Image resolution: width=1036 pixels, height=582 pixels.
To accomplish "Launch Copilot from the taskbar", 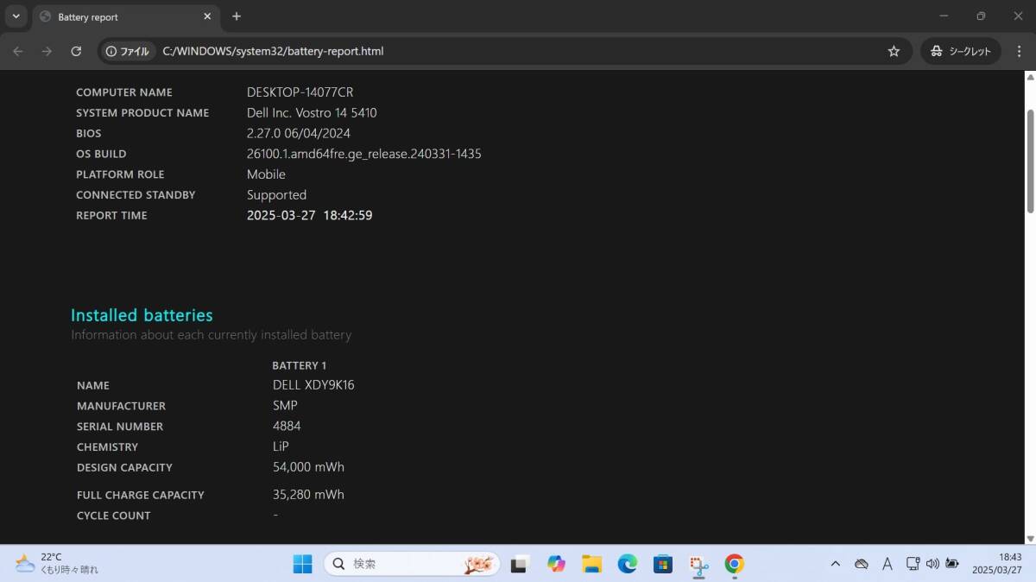I will click(x=556, y=564).
